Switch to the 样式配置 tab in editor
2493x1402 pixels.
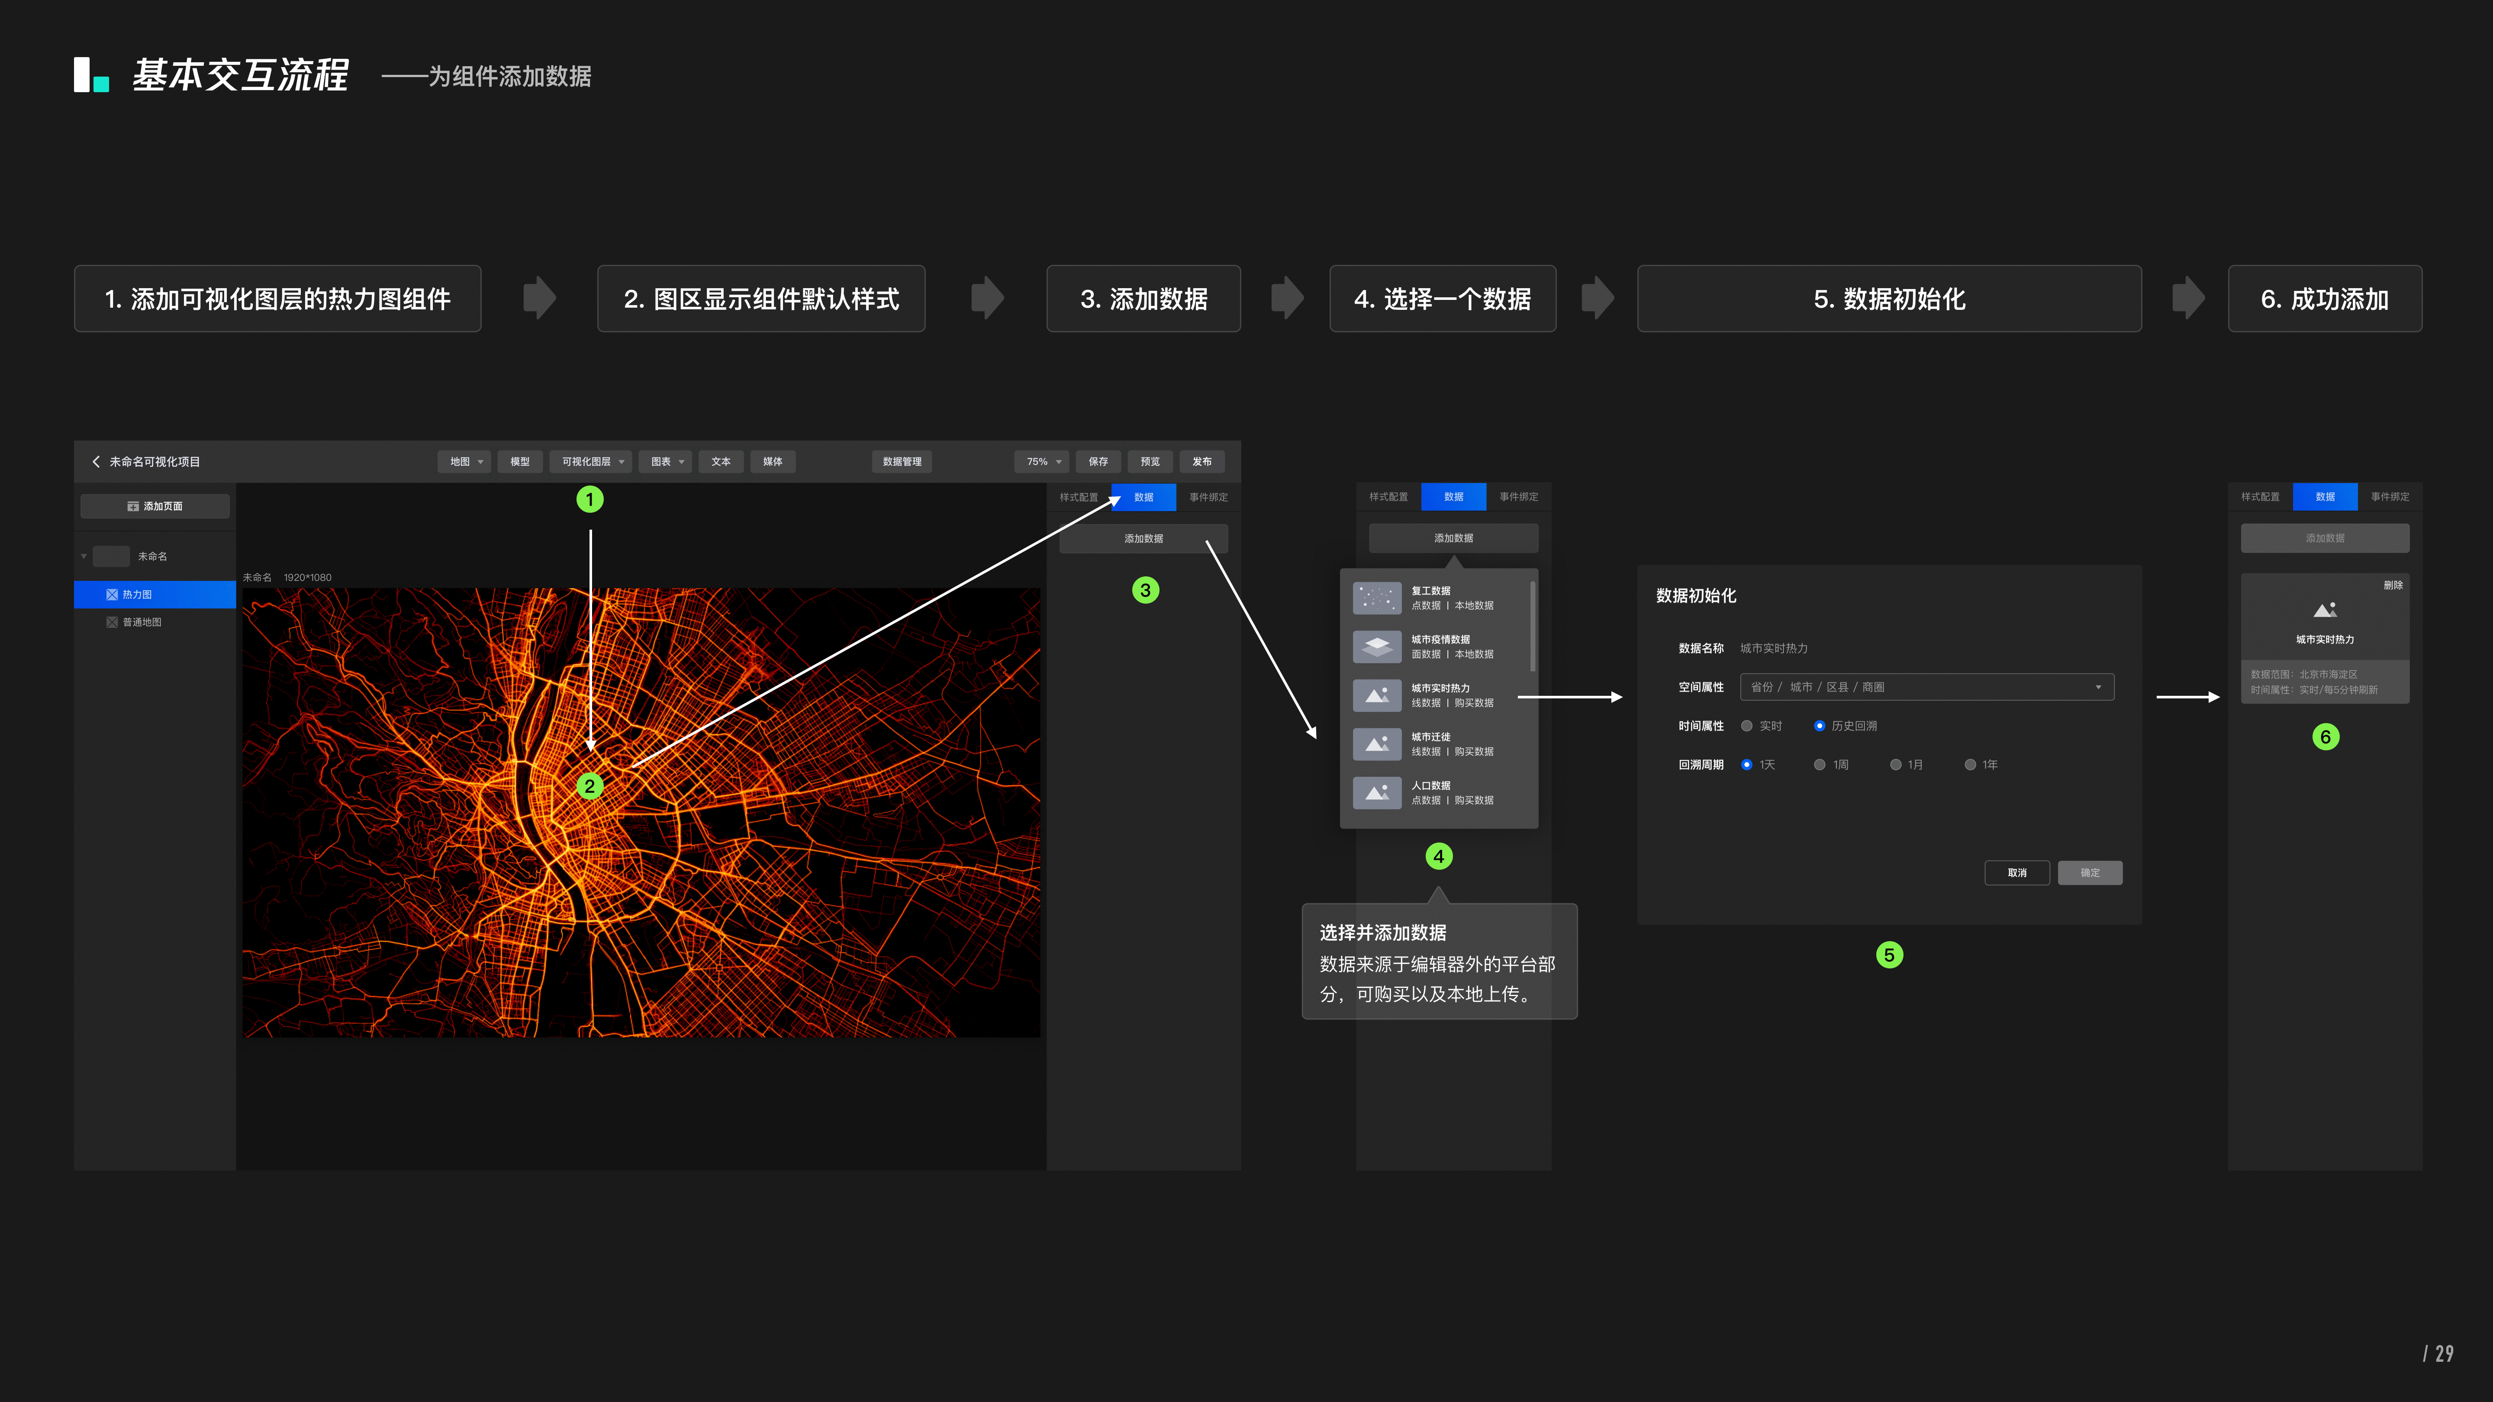pos(1078,497)
